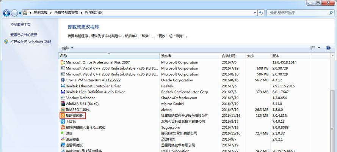
Task: Click Realtek Ethernet Controller Driver icon
Action: click(63, 86)
